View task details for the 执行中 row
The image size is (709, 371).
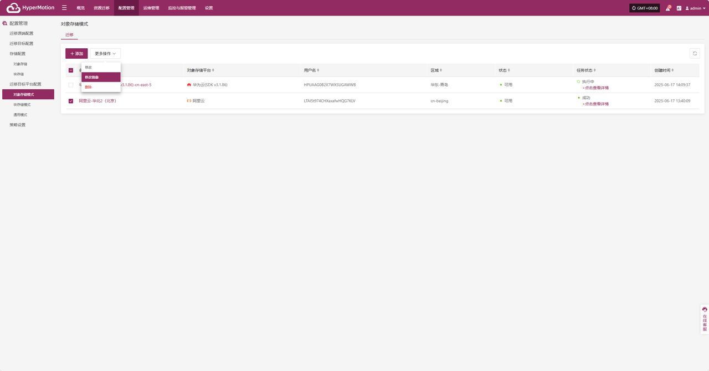click(595, 88)
